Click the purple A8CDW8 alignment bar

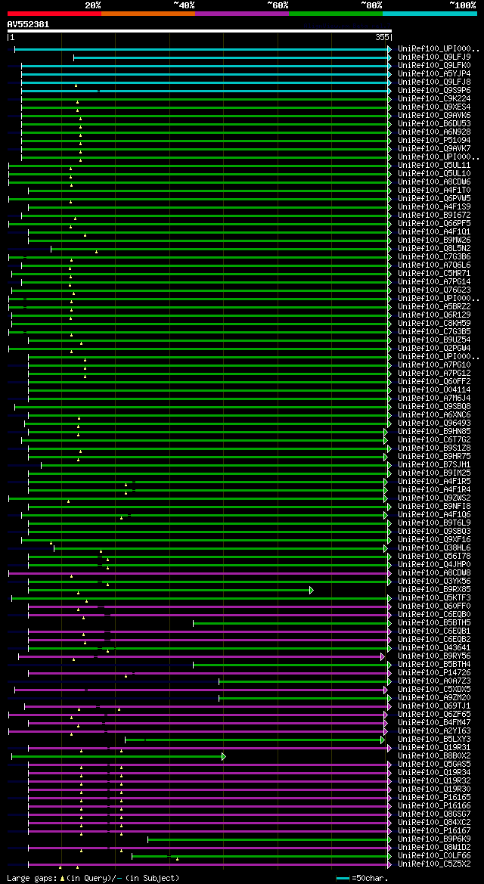[198, 573]
